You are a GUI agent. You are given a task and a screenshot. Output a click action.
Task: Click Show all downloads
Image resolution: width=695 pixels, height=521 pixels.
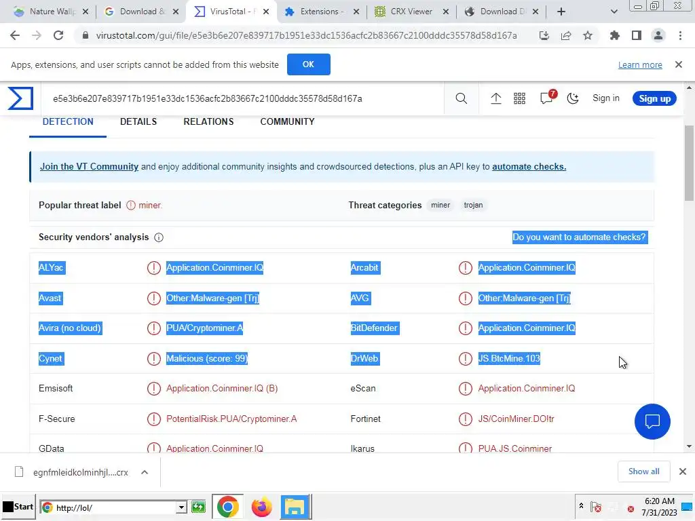point(643,471)
